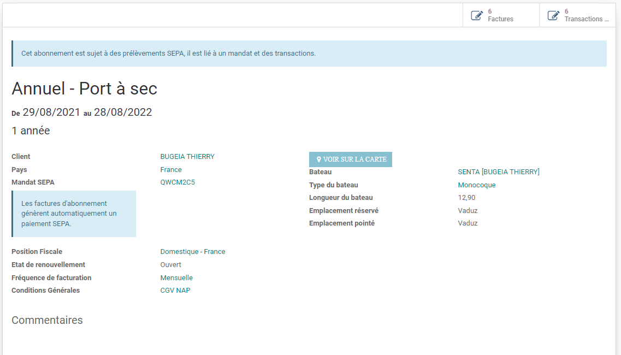Click the end date 28/08/2022

[x=123, y=112]
